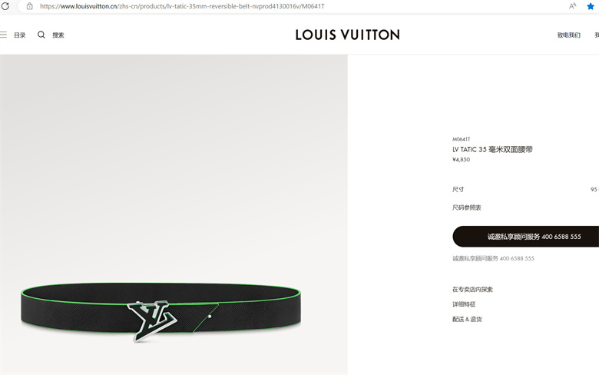The height and width of the screenshot is (375, 599).
Task: Click the 致电我们 link
Action: 569,35
